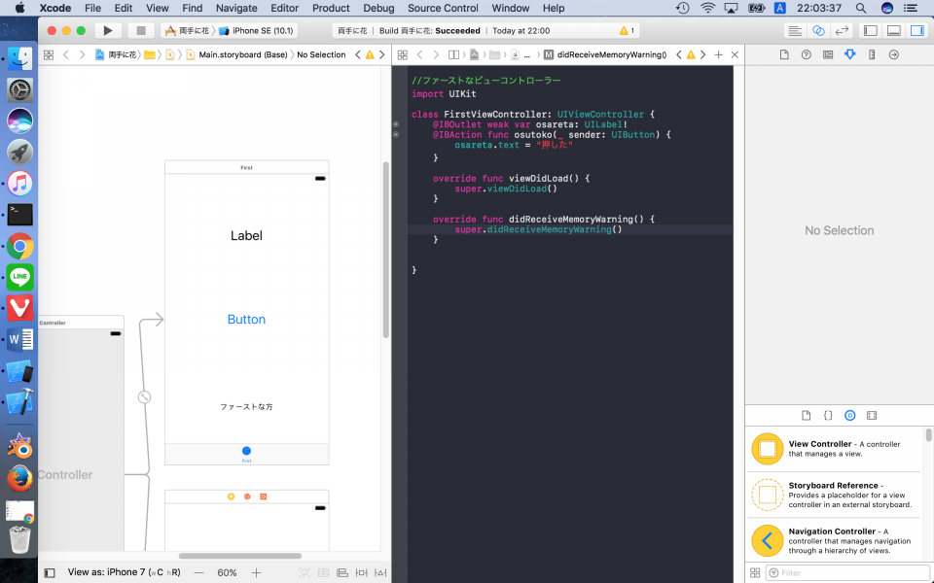The height and width of the screenshot is (583, 934).
Task: Show the File Template library
Action: [806, 415]
